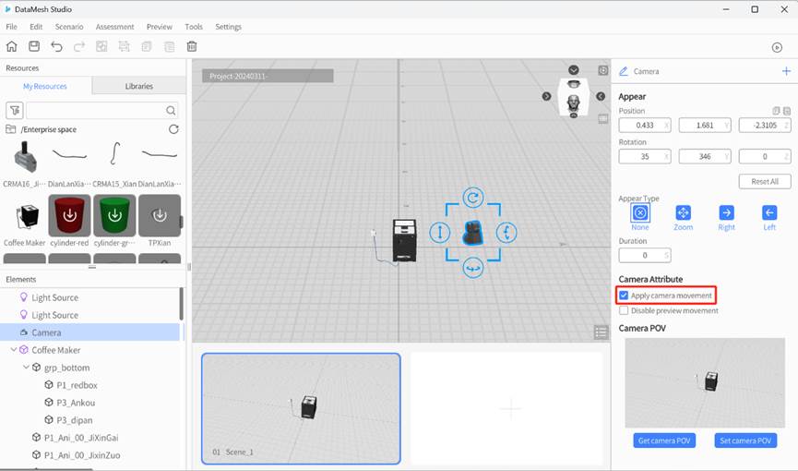
Task: Enable Disable preview movement checkbox
Action: [x=625, y=310]
